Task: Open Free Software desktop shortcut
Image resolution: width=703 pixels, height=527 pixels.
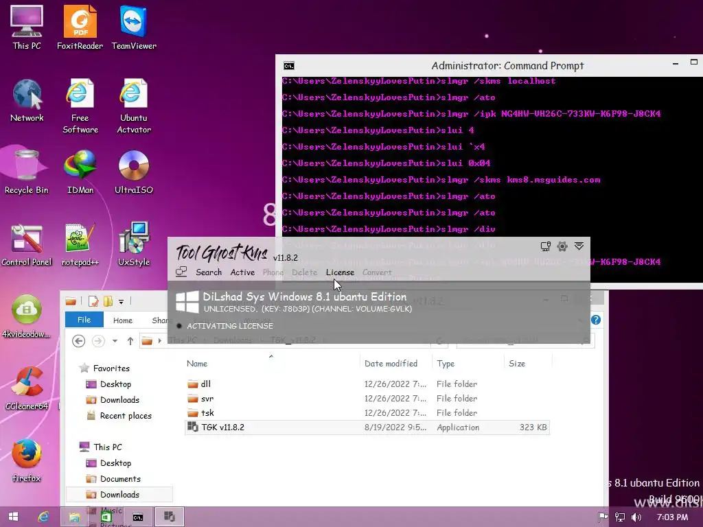Action: pyautogui.click(x=80, y=106)
